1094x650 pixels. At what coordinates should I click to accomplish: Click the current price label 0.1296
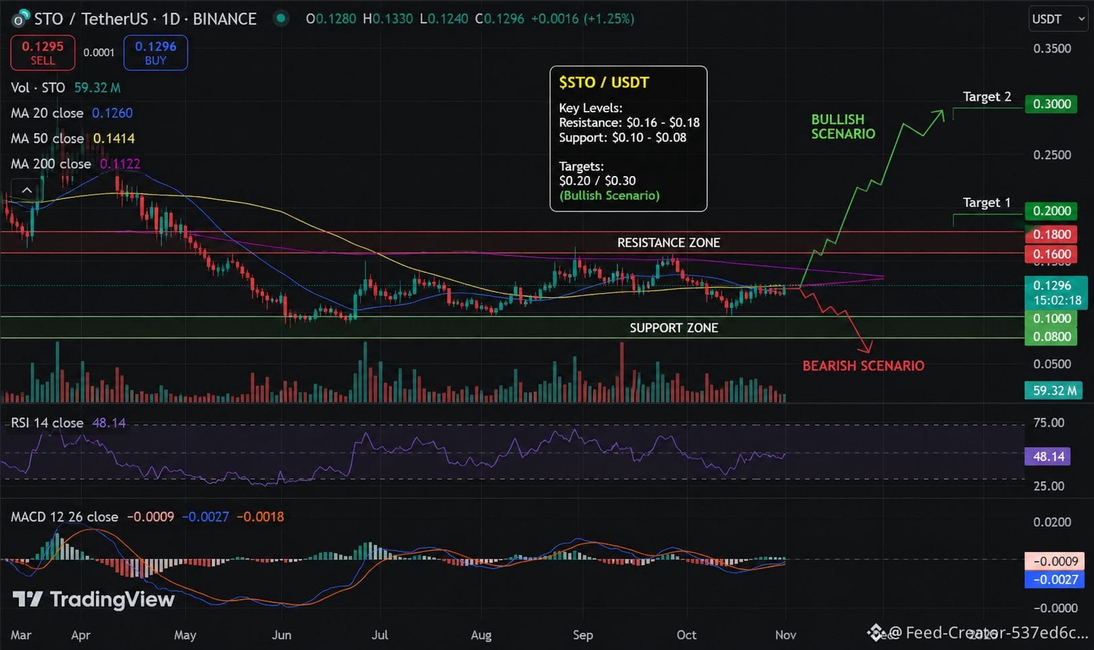[x=1056, y=292]
